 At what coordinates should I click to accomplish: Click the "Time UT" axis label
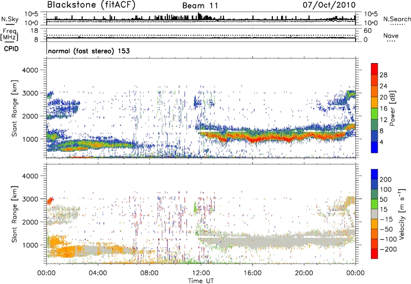(x=201, y=281)
